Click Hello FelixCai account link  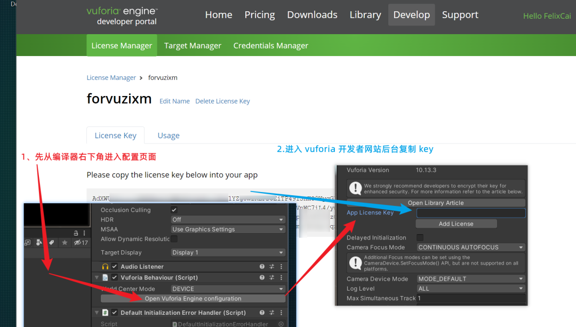(x=547, y=16)
